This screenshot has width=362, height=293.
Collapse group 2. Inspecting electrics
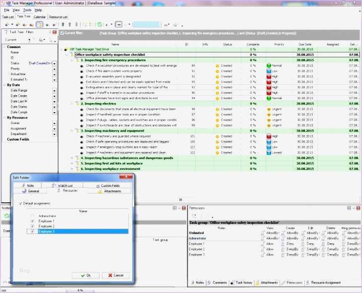(72, 104)
